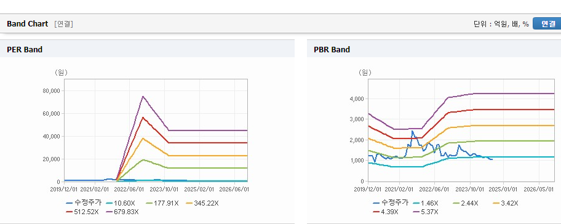Click the (원) unit label above PBR chart
This screenshot has width=561, height=224.
(365, 73)
